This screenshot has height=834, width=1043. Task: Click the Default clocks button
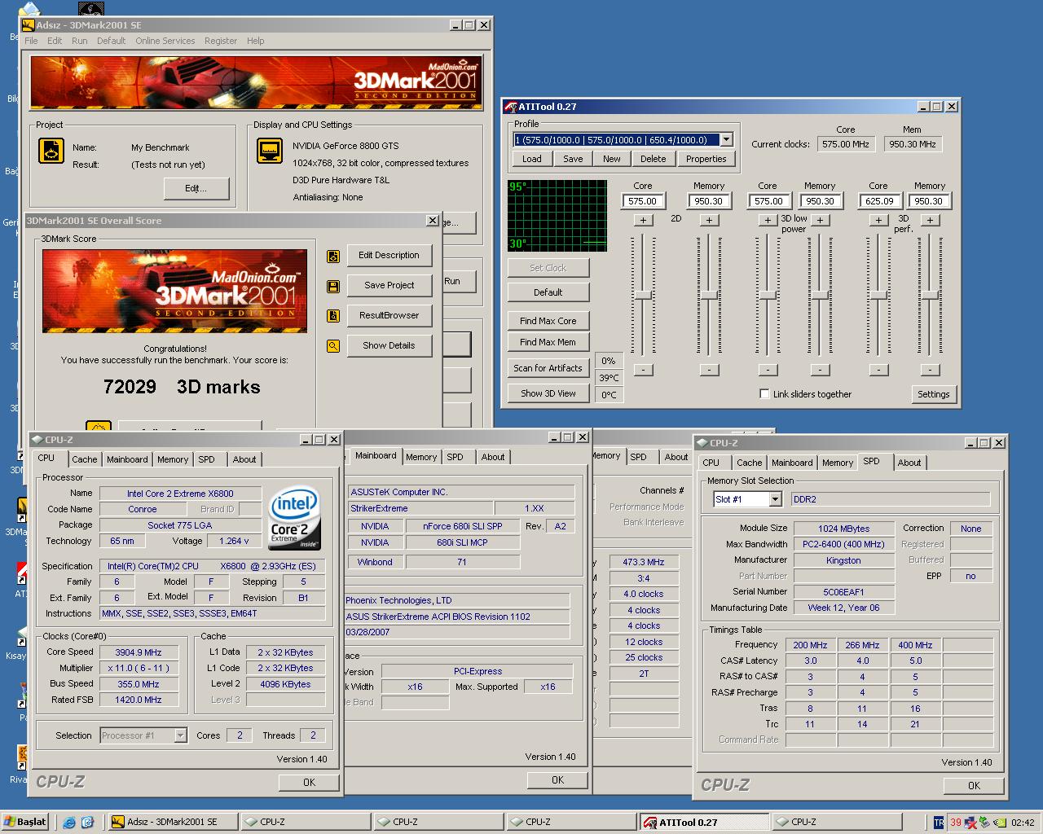[x=548, y=292]
